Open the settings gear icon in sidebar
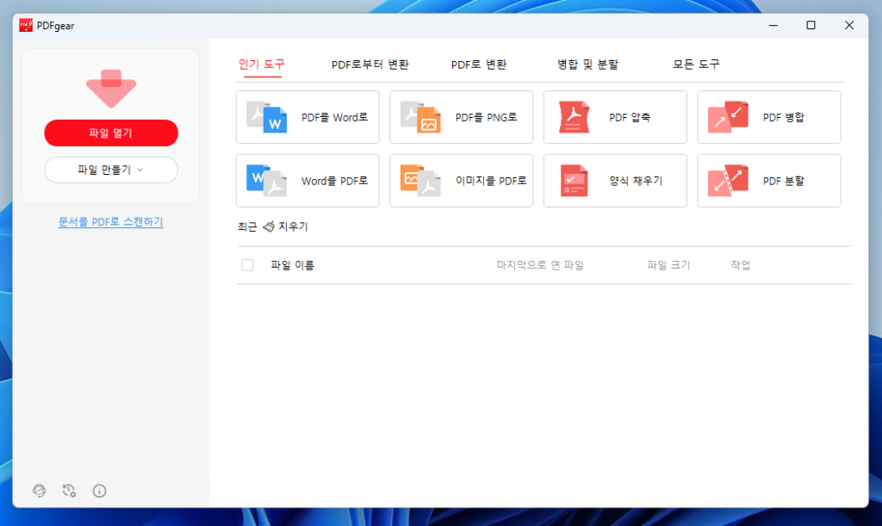This screenshot has height=526, width=882. 70,491
